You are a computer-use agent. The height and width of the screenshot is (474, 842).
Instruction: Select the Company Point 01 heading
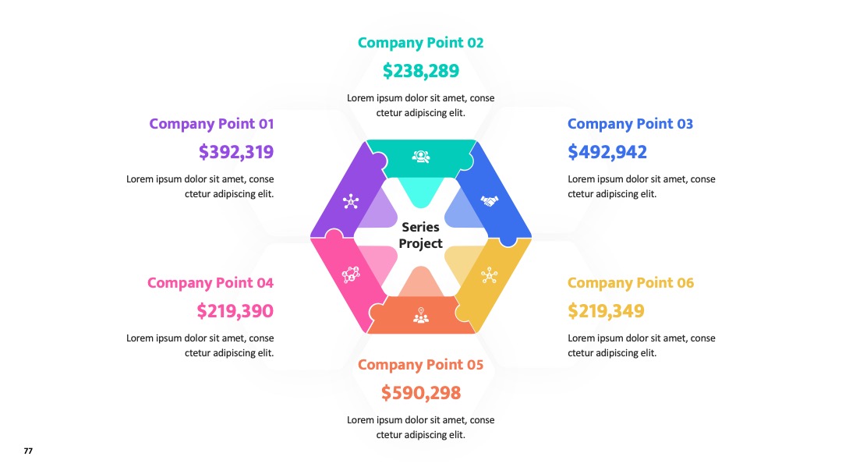coord(211,124)
